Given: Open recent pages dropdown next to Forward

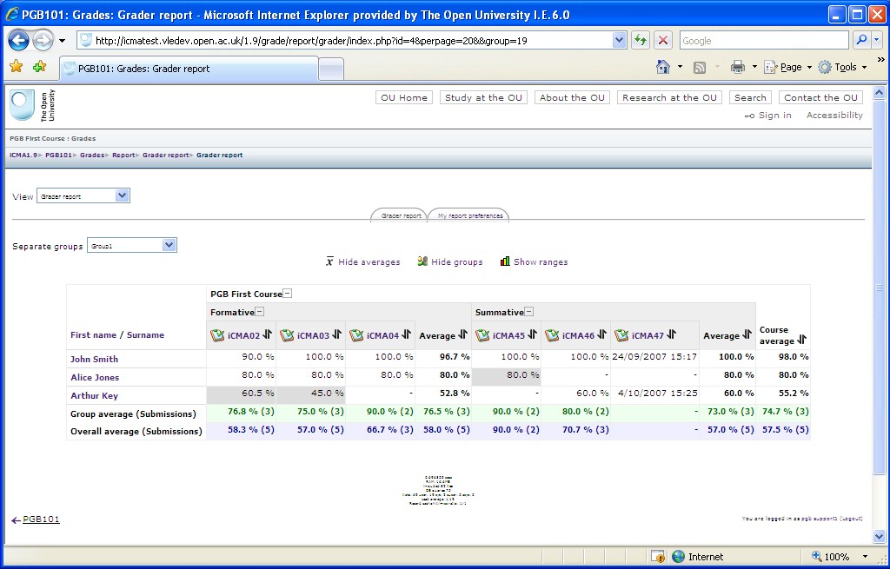Looking at the screenshot, I should coord(62,41).
